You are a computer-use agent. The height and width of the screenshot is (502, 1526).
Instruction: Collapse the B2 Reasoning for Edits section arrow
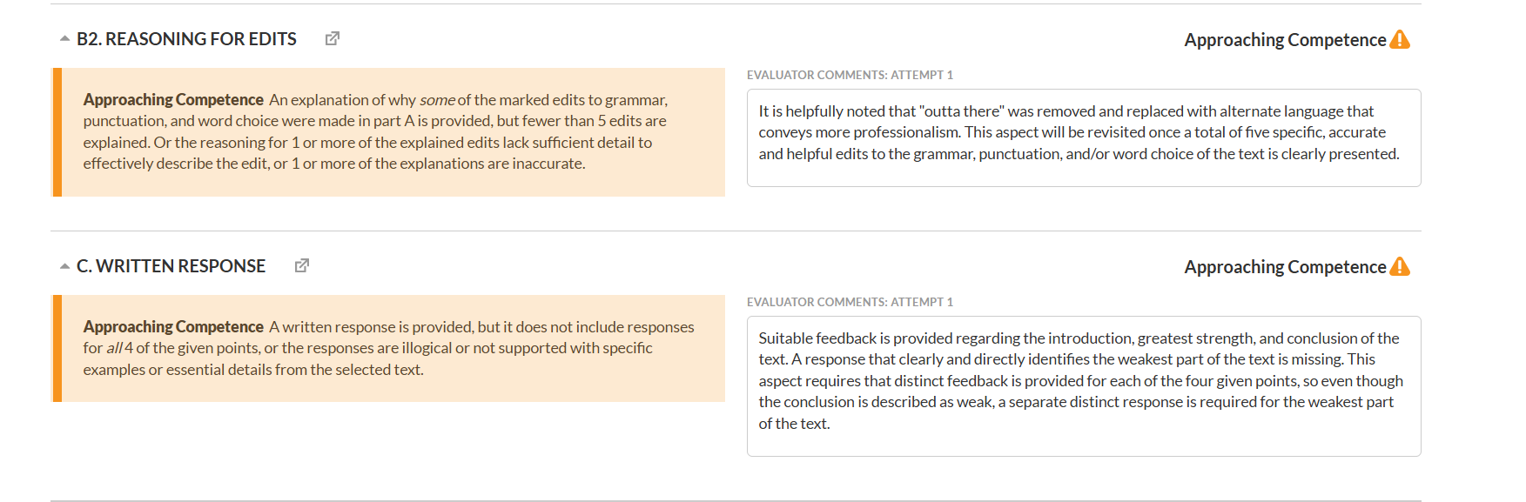coord(64,39)
